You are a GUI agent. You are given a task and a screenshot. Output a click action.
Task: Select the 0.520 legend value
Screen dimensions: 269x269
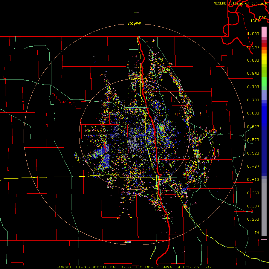point(253,153)
